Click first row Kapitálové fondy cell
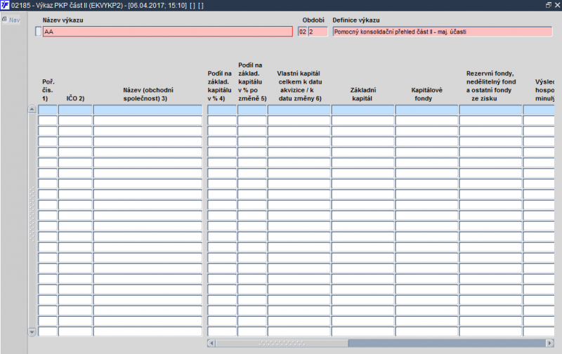 click(426, 110)
